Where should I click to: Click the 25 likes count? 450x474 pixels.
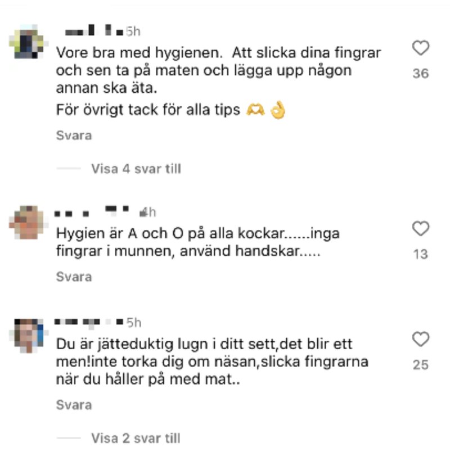click(x=421, y=365)
